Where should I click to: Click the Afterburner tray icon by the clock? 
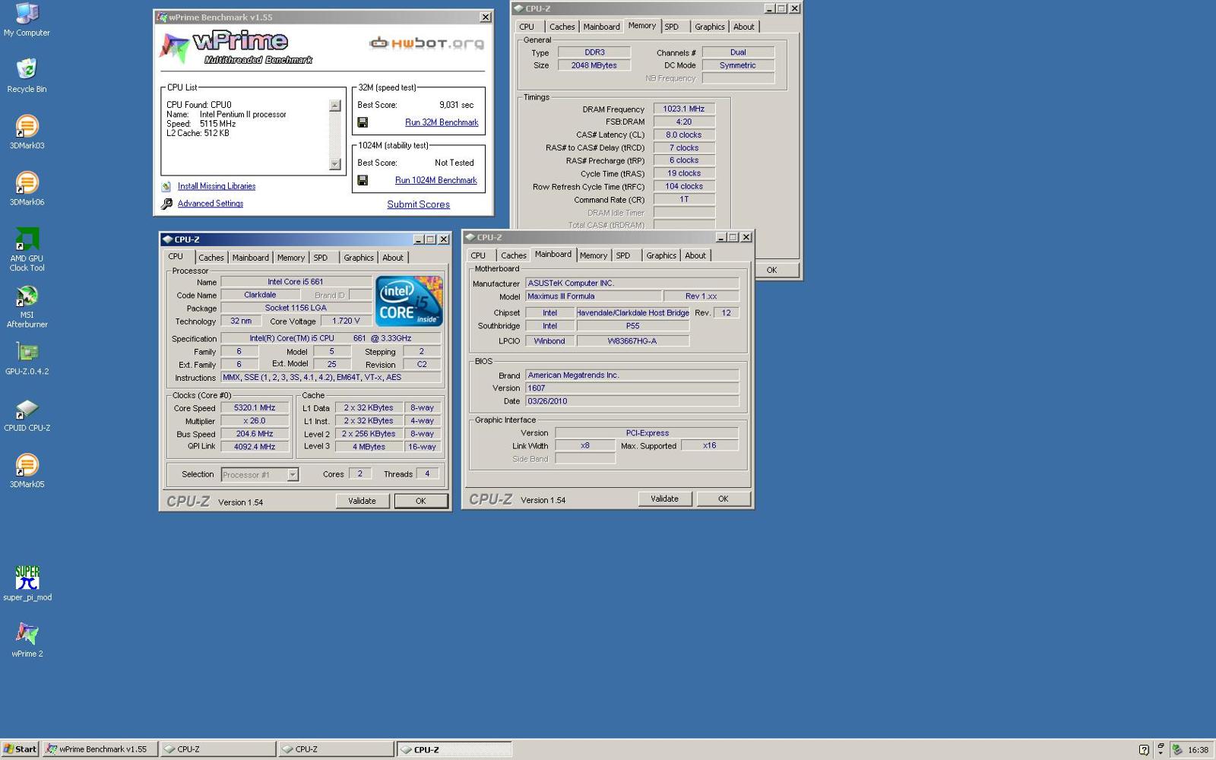[1177, 749]
